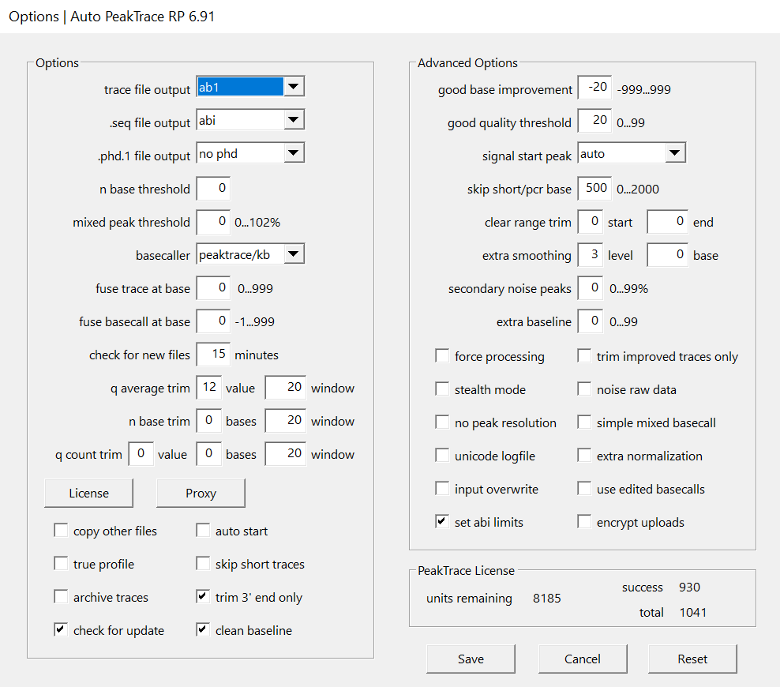Open the .seq file output dropdown

[294, 120]
